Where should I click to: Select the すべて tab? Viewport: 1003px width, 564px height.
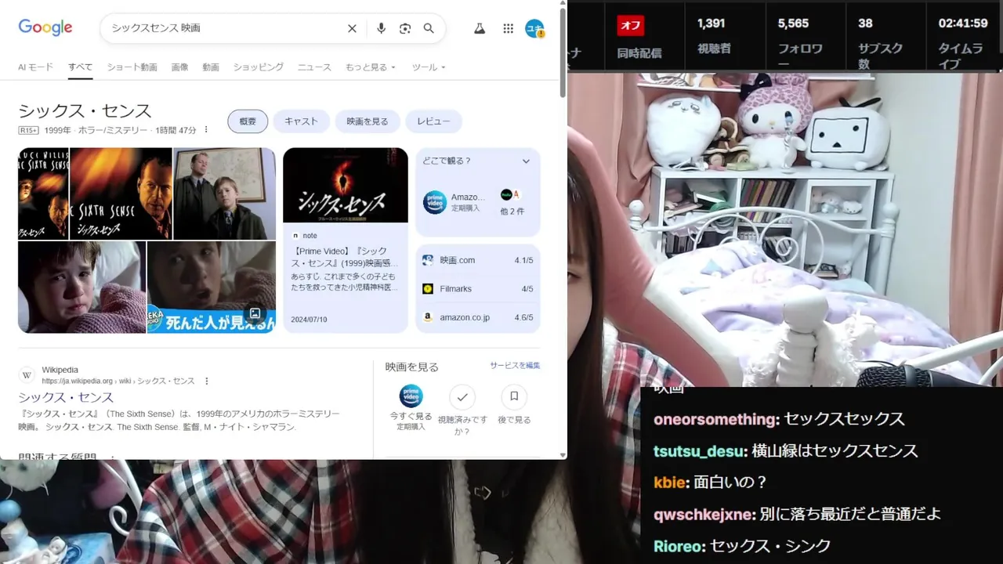tap(80, 67)
